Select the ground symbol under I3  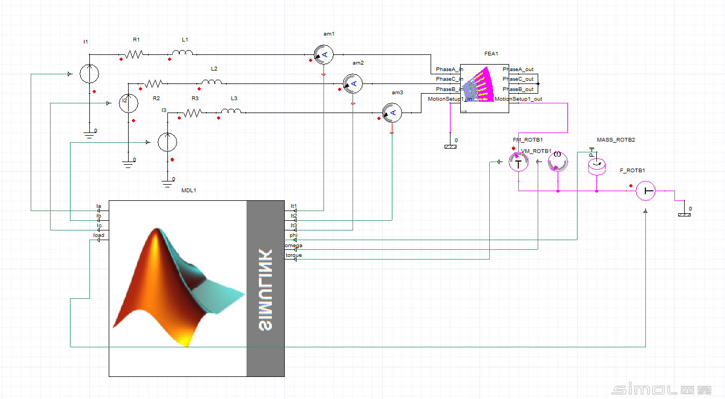pos(167,183)
